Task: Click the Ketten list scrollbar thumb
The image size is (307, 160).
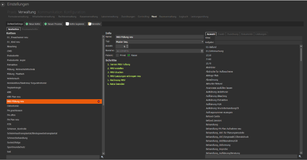Action: pos(104,72)
